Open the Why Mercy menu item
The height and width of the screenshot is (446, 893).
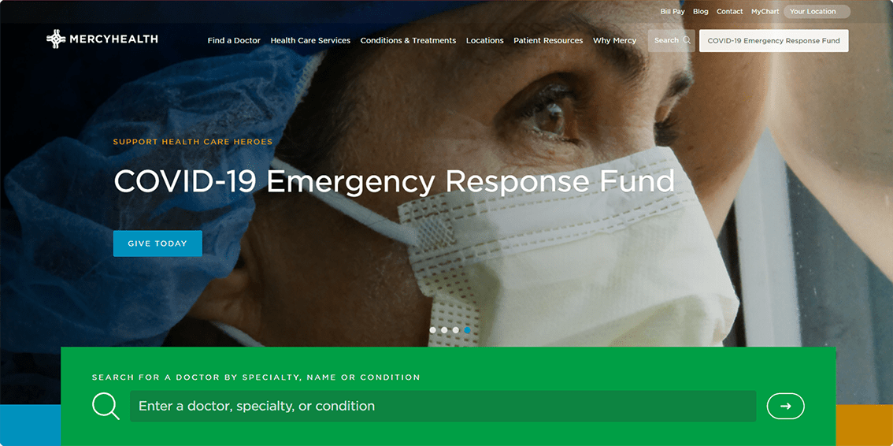click(614, 40)
